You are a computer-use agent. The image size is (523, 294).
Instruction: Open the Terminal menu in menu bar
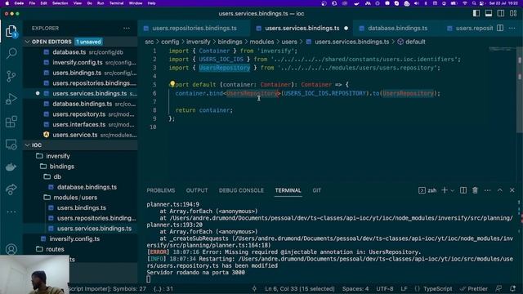coord(116,3)
